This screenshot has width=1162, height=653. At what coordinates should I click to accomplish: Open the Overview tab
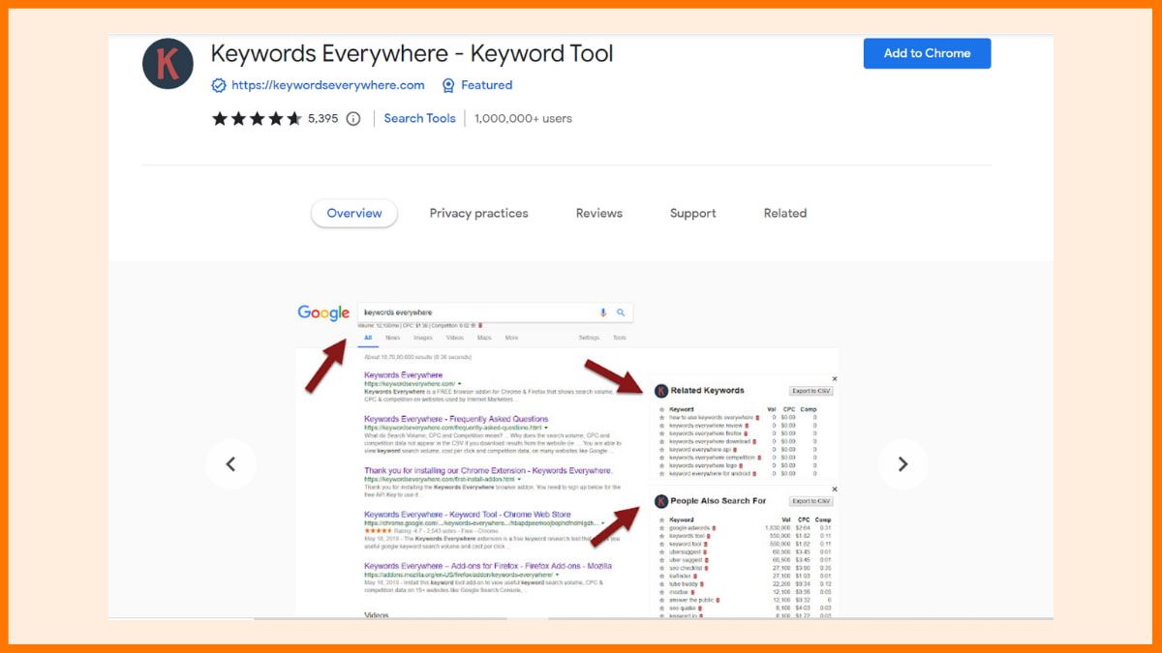pyautogui.click(x=354, y=214)
